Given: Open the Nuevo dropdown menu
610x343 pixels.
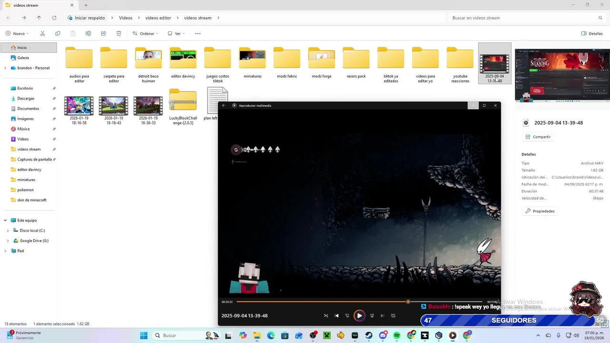Looking at the screenshot, I should tap(17, 33).
